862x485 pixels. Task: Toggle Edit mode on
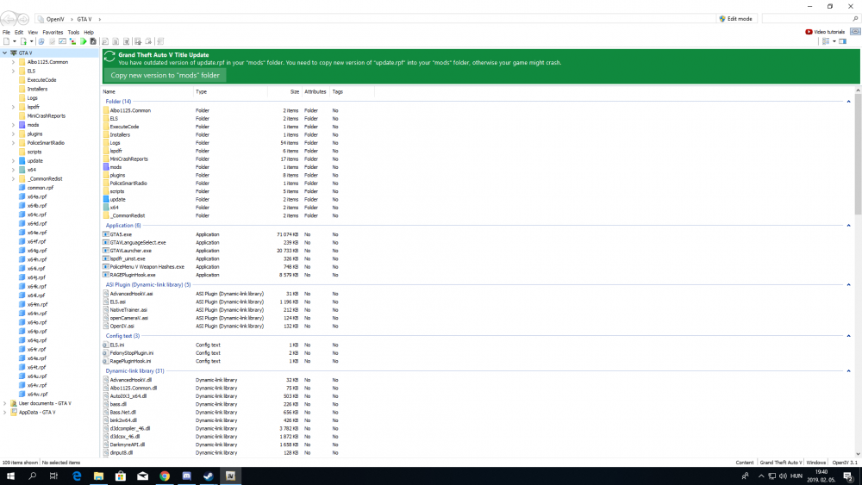pyautogui.click(x=734, y=18)
